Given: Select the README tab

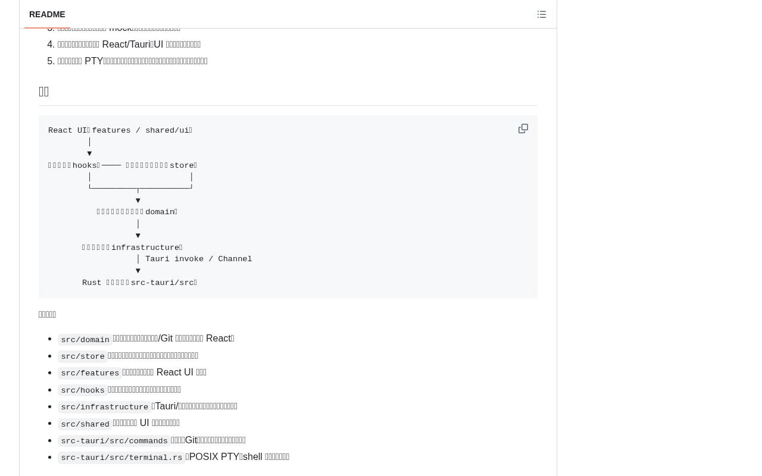Looking at the screenshot, I should 47,14.
